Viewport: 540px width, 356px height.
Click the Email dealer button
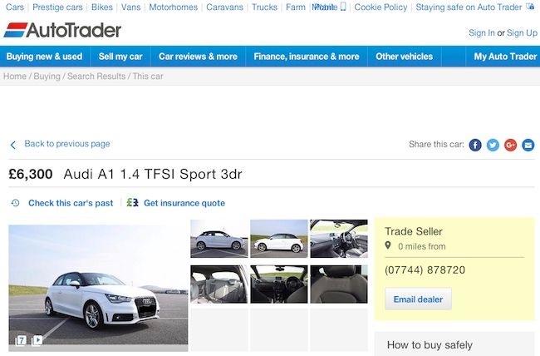pos(418,299)
